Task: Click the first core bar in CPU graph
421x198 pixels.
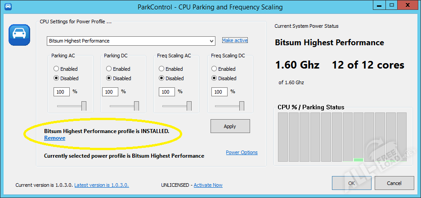Action: pyautogui.click(x=283, y=137)
